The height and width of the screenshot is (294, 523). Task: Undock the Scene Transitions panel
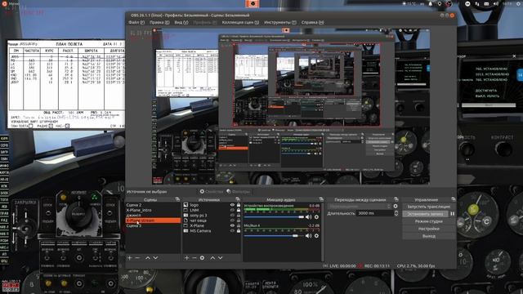(396, 199)
